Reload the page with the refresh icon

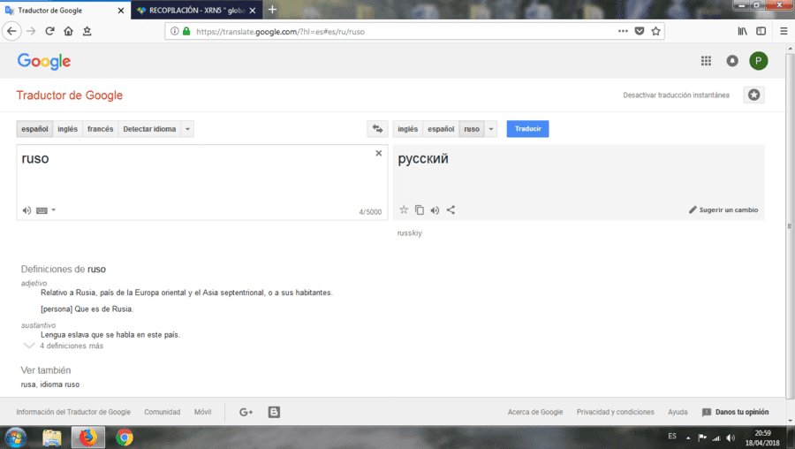[x=49, y=32]
